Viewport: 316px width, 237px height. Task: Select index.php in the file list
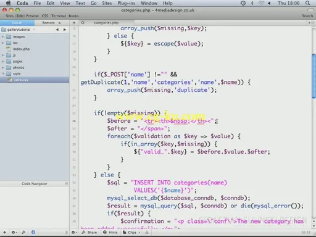(x=21, y=49)
